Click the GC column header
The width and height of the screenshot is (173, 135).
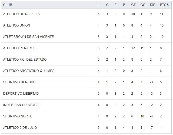tap(143, 5)
